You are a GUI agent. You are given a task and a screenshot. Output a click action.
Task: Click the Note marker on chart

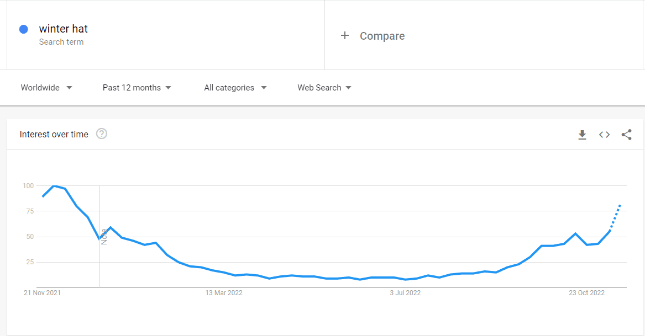pyautogui.click(x=104, y=237)
